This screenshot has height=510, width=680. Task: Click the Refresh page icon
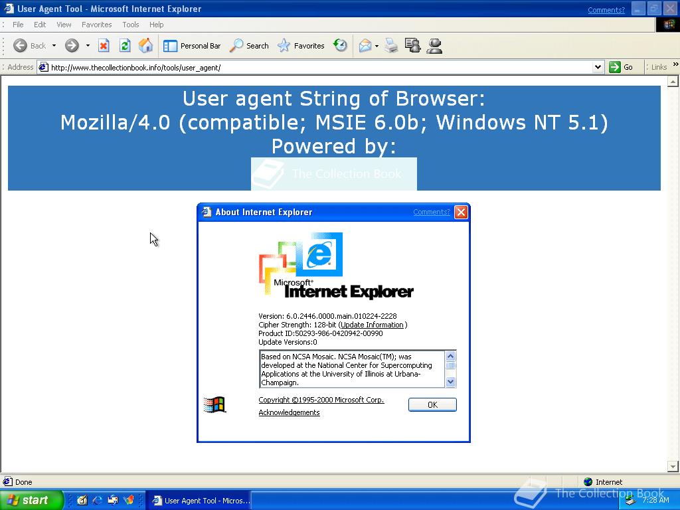click(x=125, y=46)
